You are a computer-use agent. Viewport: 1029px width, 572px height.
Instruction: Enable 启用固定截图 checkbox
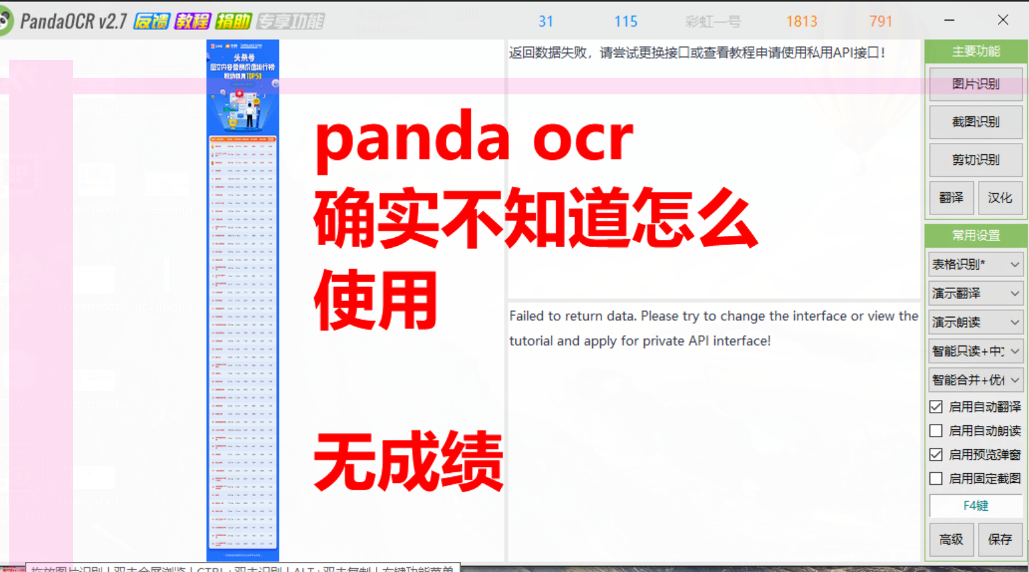[936, 478]
